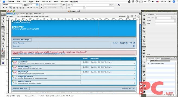Click the Title field in the Inspector

(x=165, y=23)
